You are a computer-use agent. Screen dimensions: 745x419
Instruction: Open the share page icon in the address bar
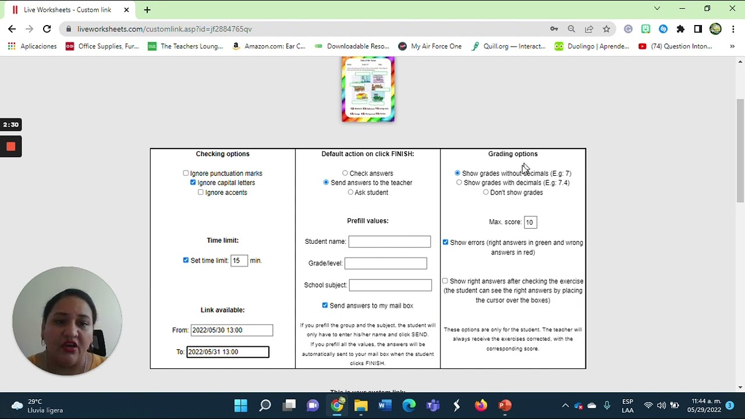coord(589,29)
